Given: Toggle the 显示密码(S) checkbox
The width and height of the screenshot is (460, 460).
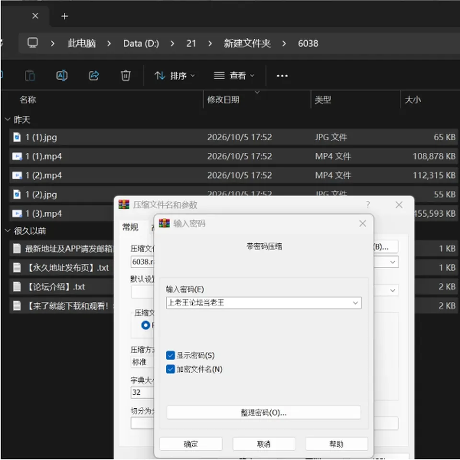Looking at the screenshot, I should point(171,355).
